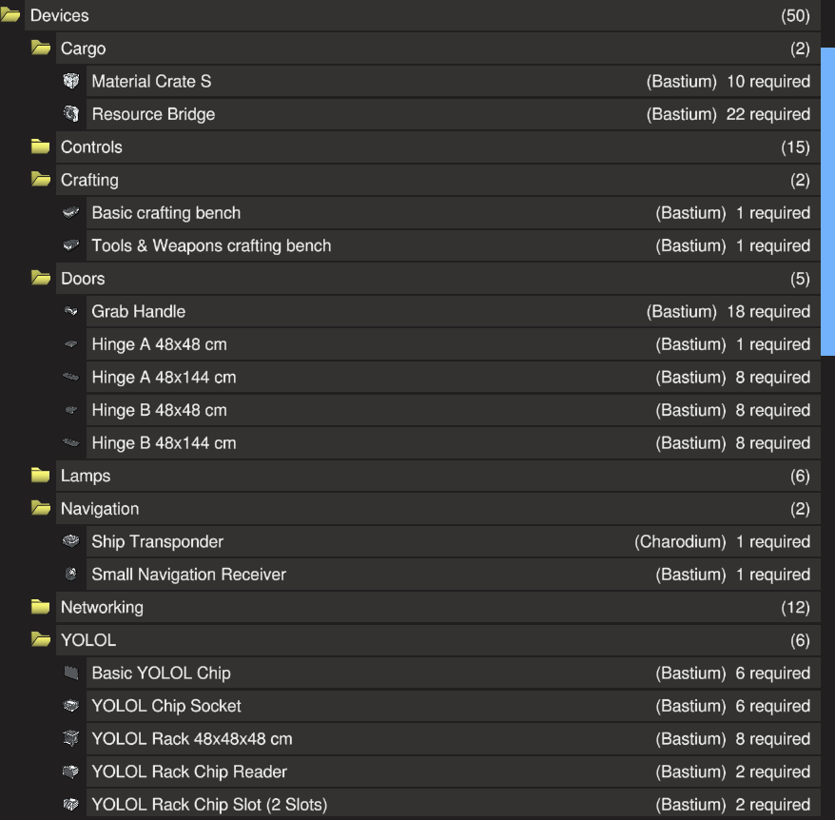Click the blue vertical scrollbar thumb

pyautogui.click(x=827, y=200)
